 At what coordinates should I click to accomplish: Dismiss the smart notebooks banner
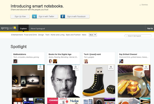point(144,5)
